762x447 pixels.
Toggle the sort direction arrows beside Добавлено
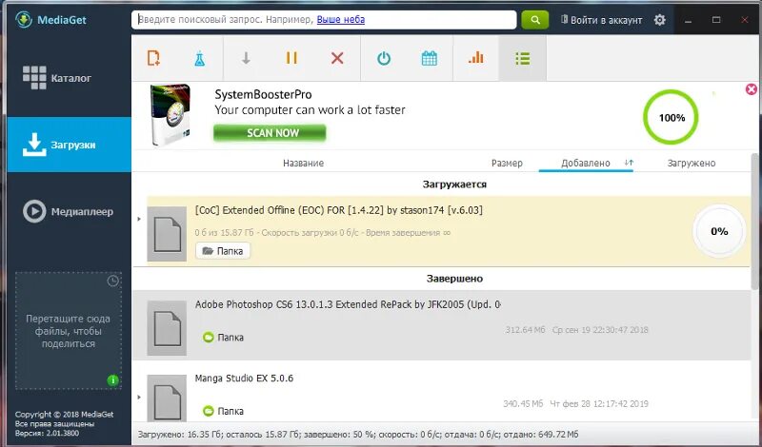point(629,163)
